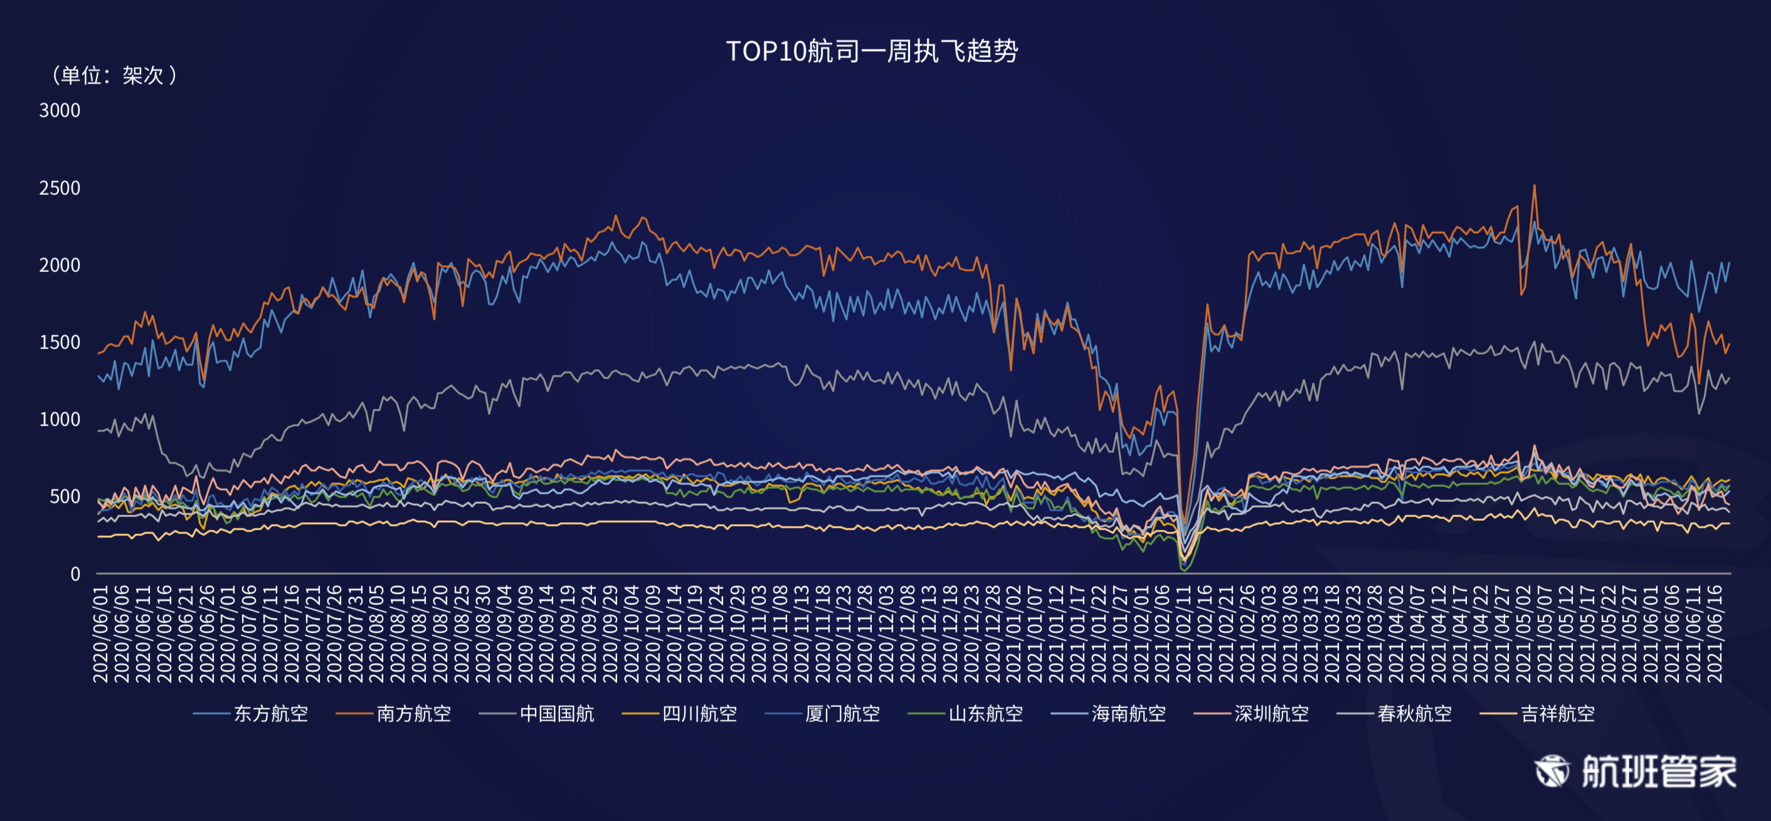The height and width of the screenshot is (821, 1771).
Task: Click the line swatch beside 厦门航空
Action: tap(783, 714)
